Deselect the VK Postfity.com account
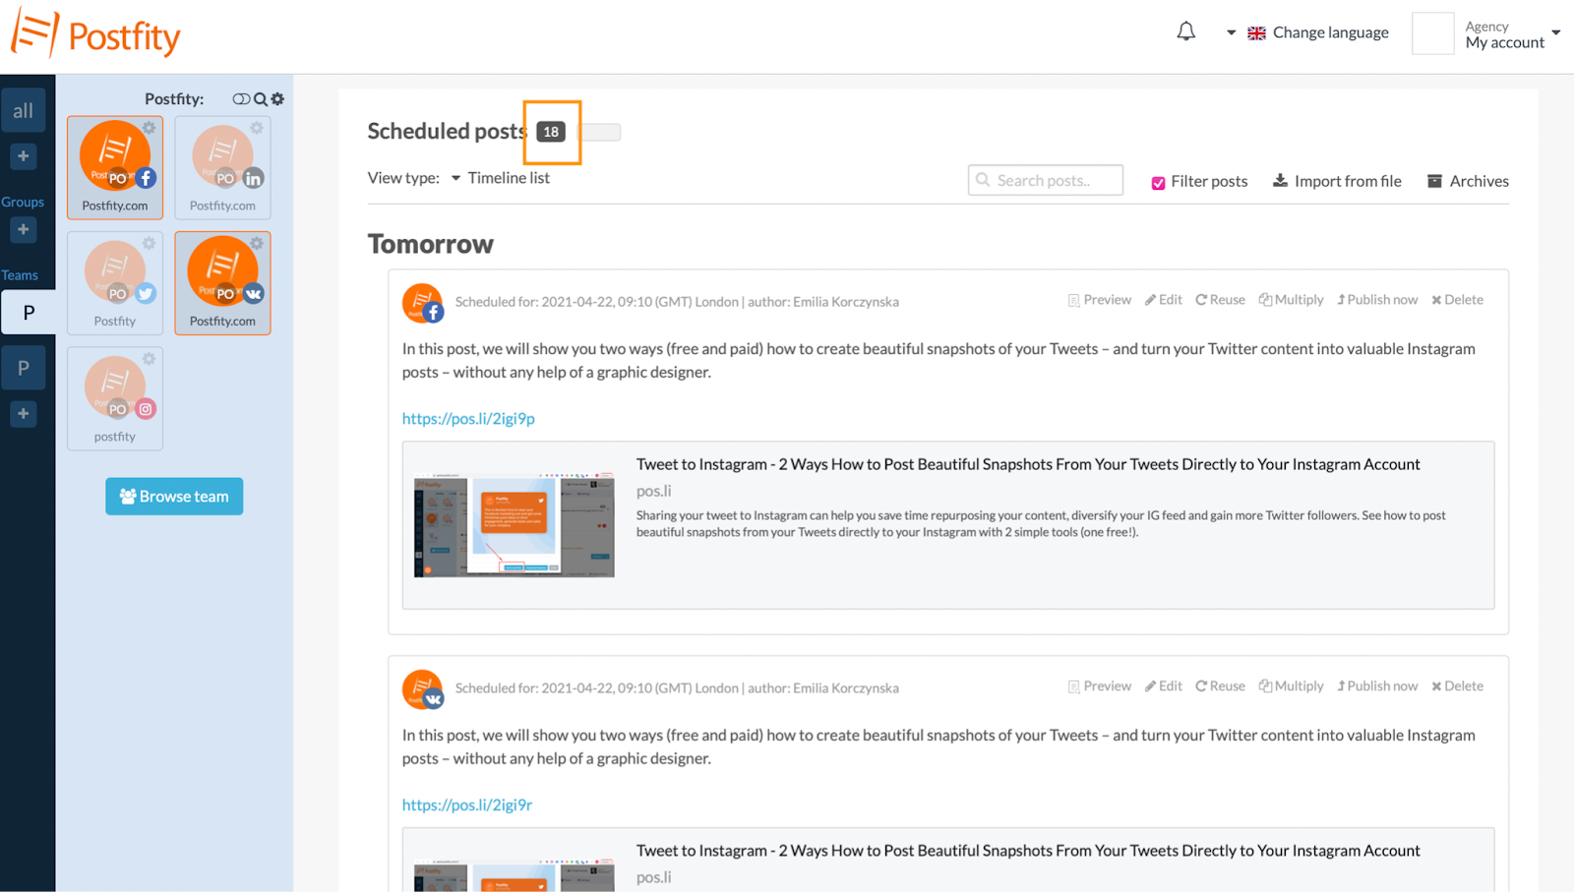This screenshot has width=1574, height=892. (222, 283)
